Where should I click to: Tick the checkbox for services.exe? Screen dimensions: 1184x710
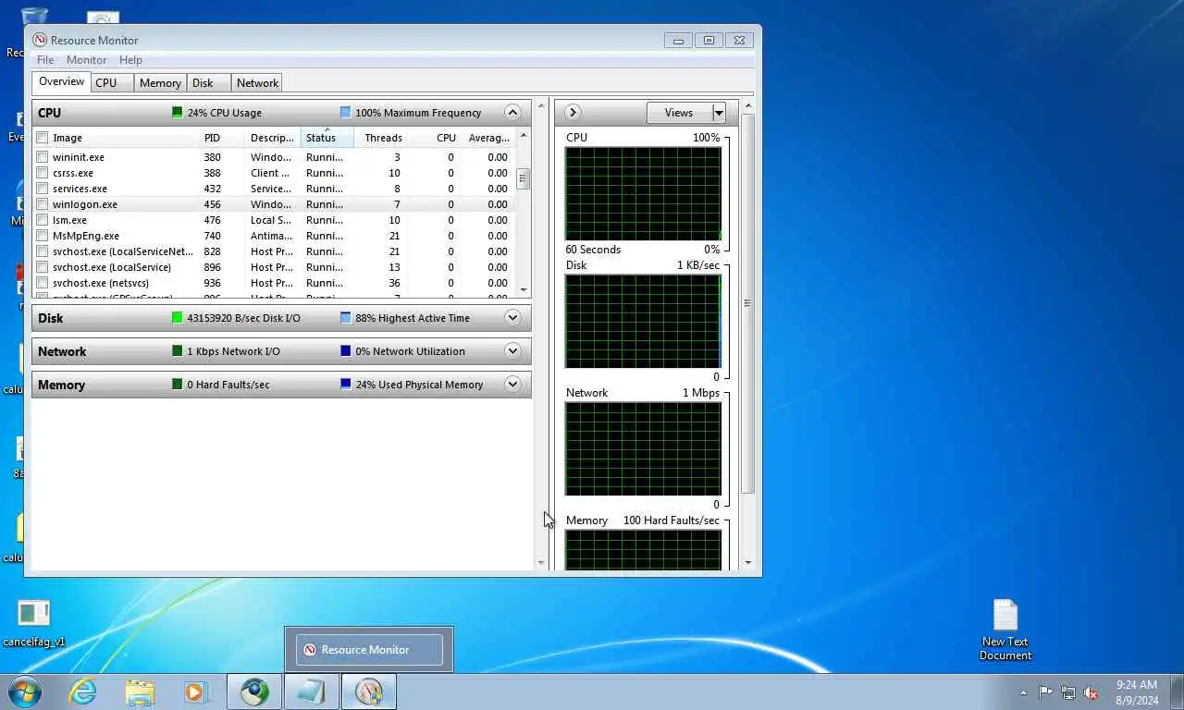click(x=42, y=189)
